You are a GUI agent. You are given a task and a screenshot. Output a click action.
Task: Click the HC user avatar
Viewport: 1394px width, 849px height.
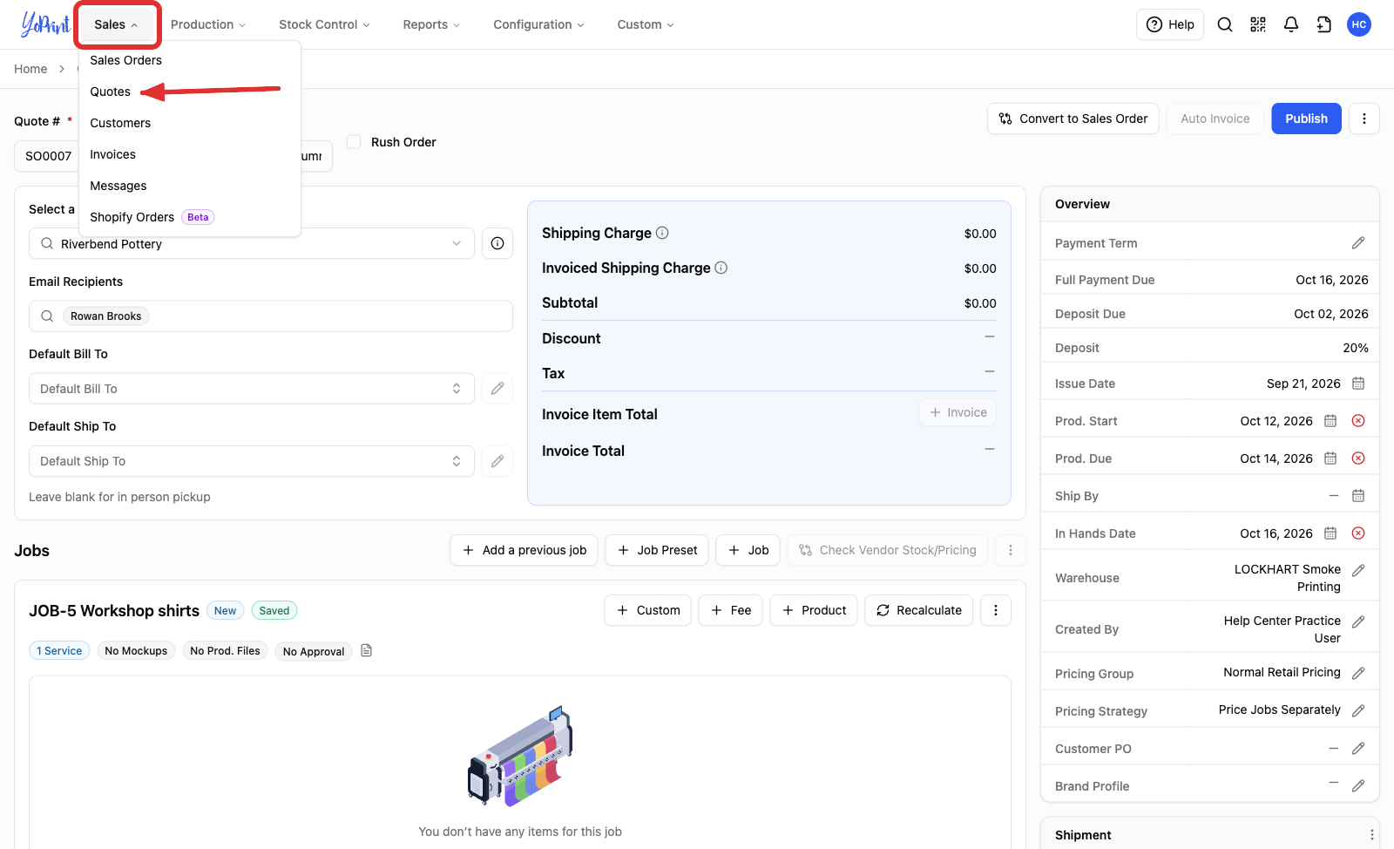1359,24
